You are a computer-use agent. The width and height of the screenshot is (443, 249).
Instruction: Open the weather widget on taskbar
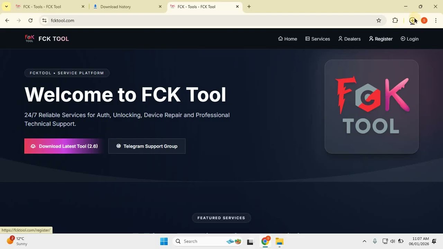tap(17, 241)
